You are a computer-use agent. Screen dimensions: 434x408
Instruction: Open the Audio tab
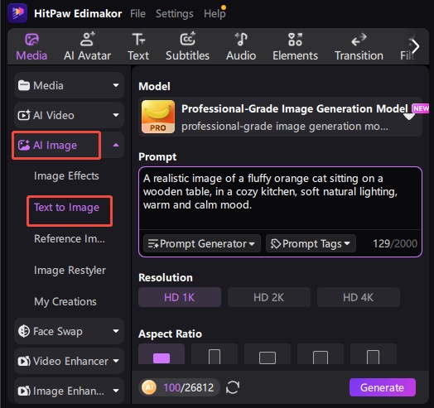pyautogui.click(x=241, y=47)
